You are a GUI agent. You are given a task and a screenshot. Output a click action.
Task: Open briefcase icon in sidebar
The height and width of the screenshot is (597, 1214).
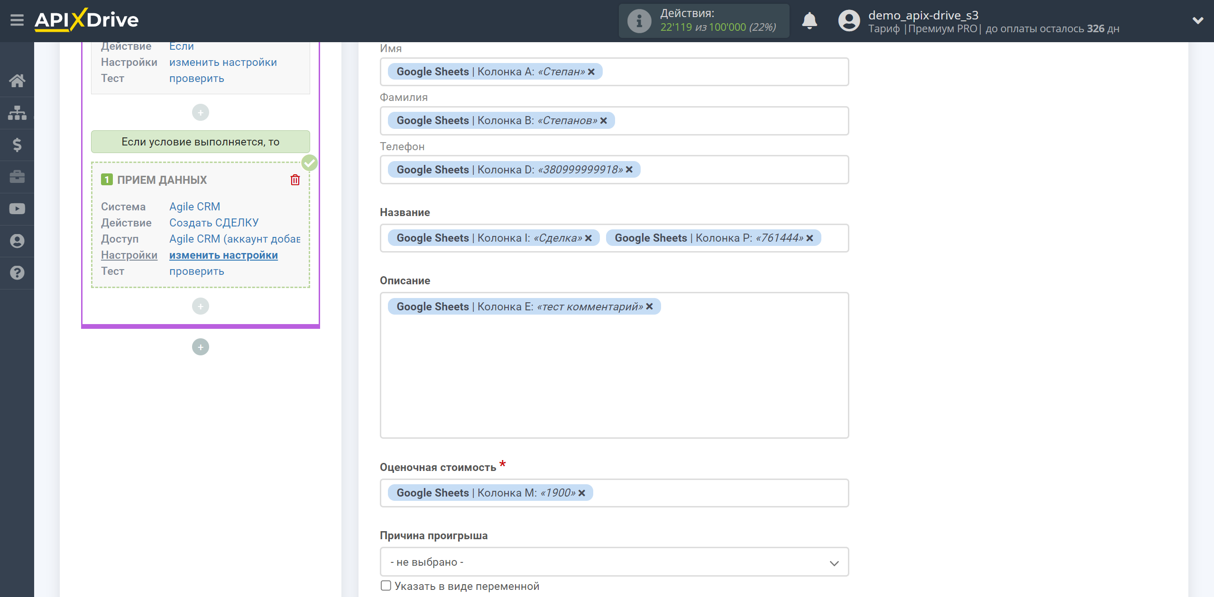click(17, 177)
